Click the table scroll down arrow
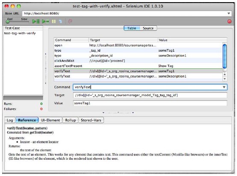Screen dimensions: 237x176 tap(225, 79)
